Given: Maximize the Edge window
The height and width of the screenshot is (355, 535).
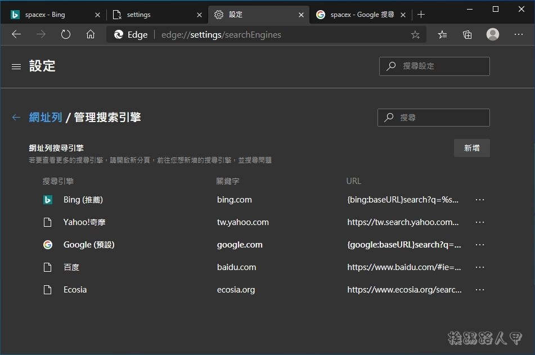Looking at the screenshot, I should (496, 9).
